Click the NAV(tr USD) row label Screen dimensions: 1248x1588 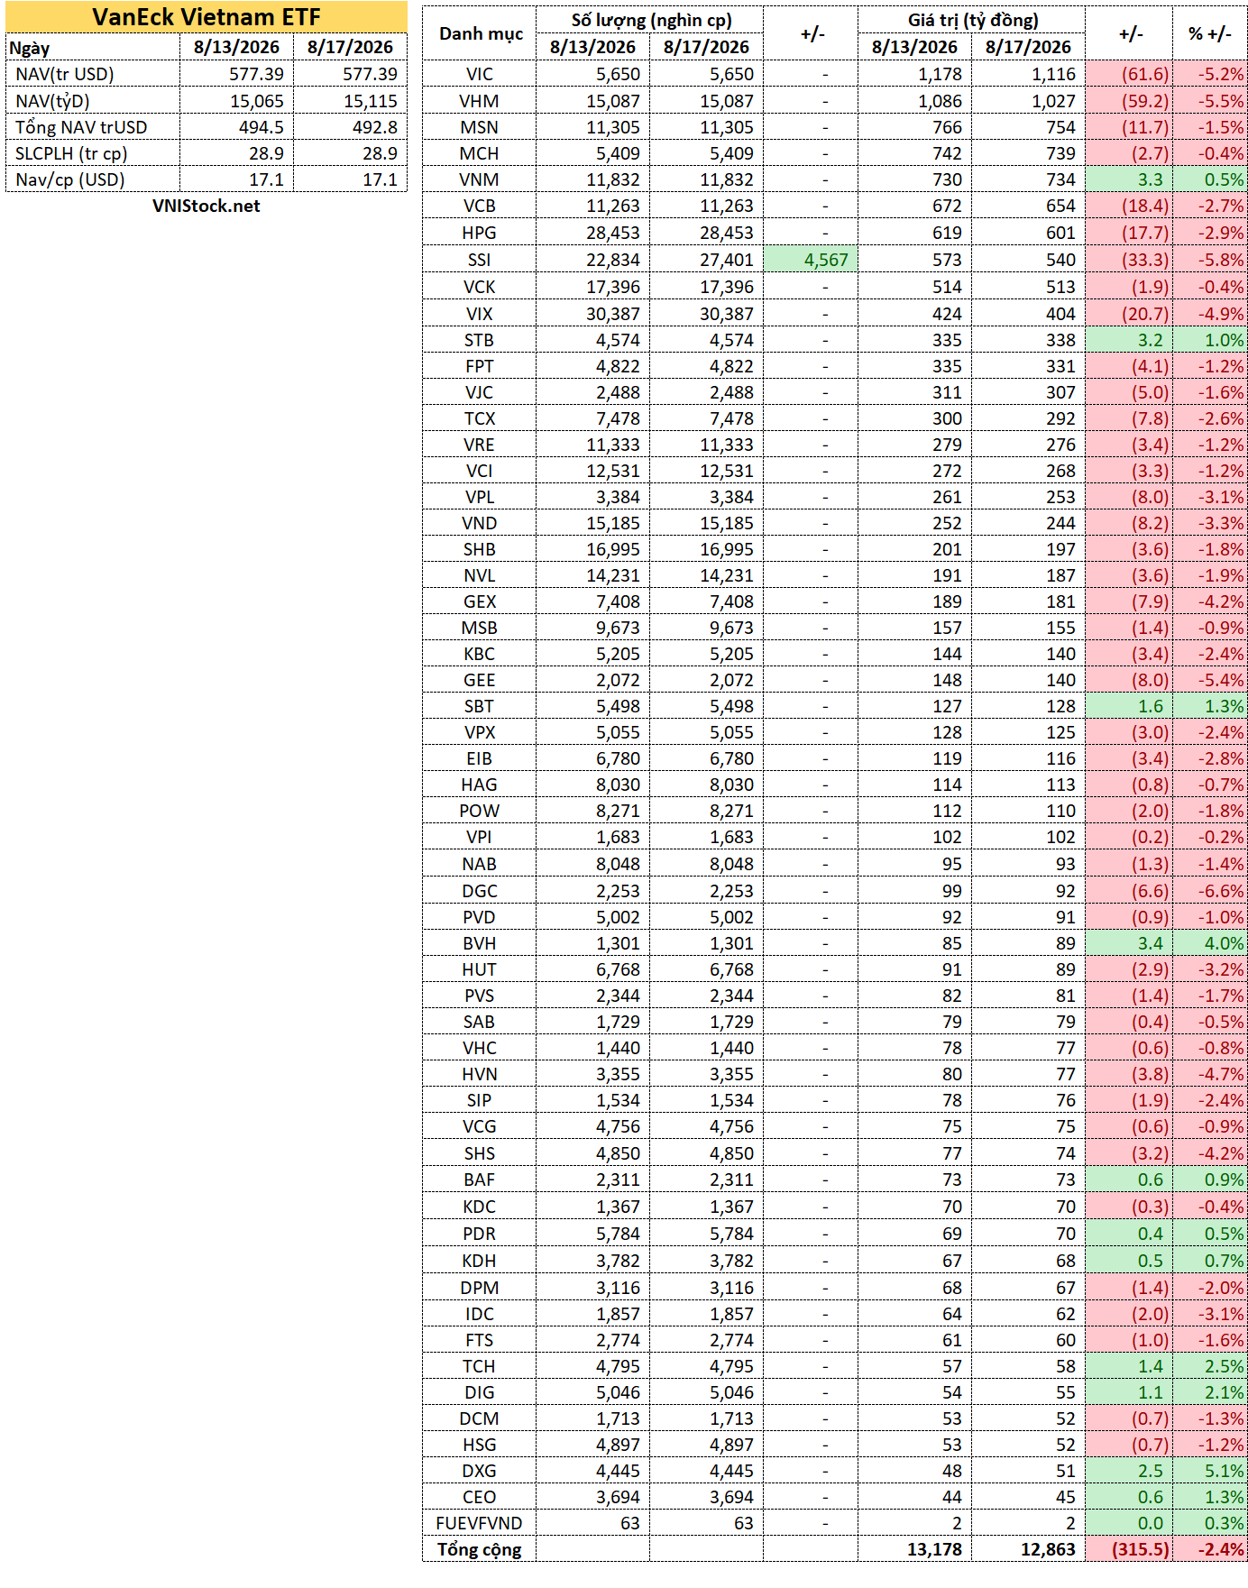pyautogui.click(x=65, y=74)
